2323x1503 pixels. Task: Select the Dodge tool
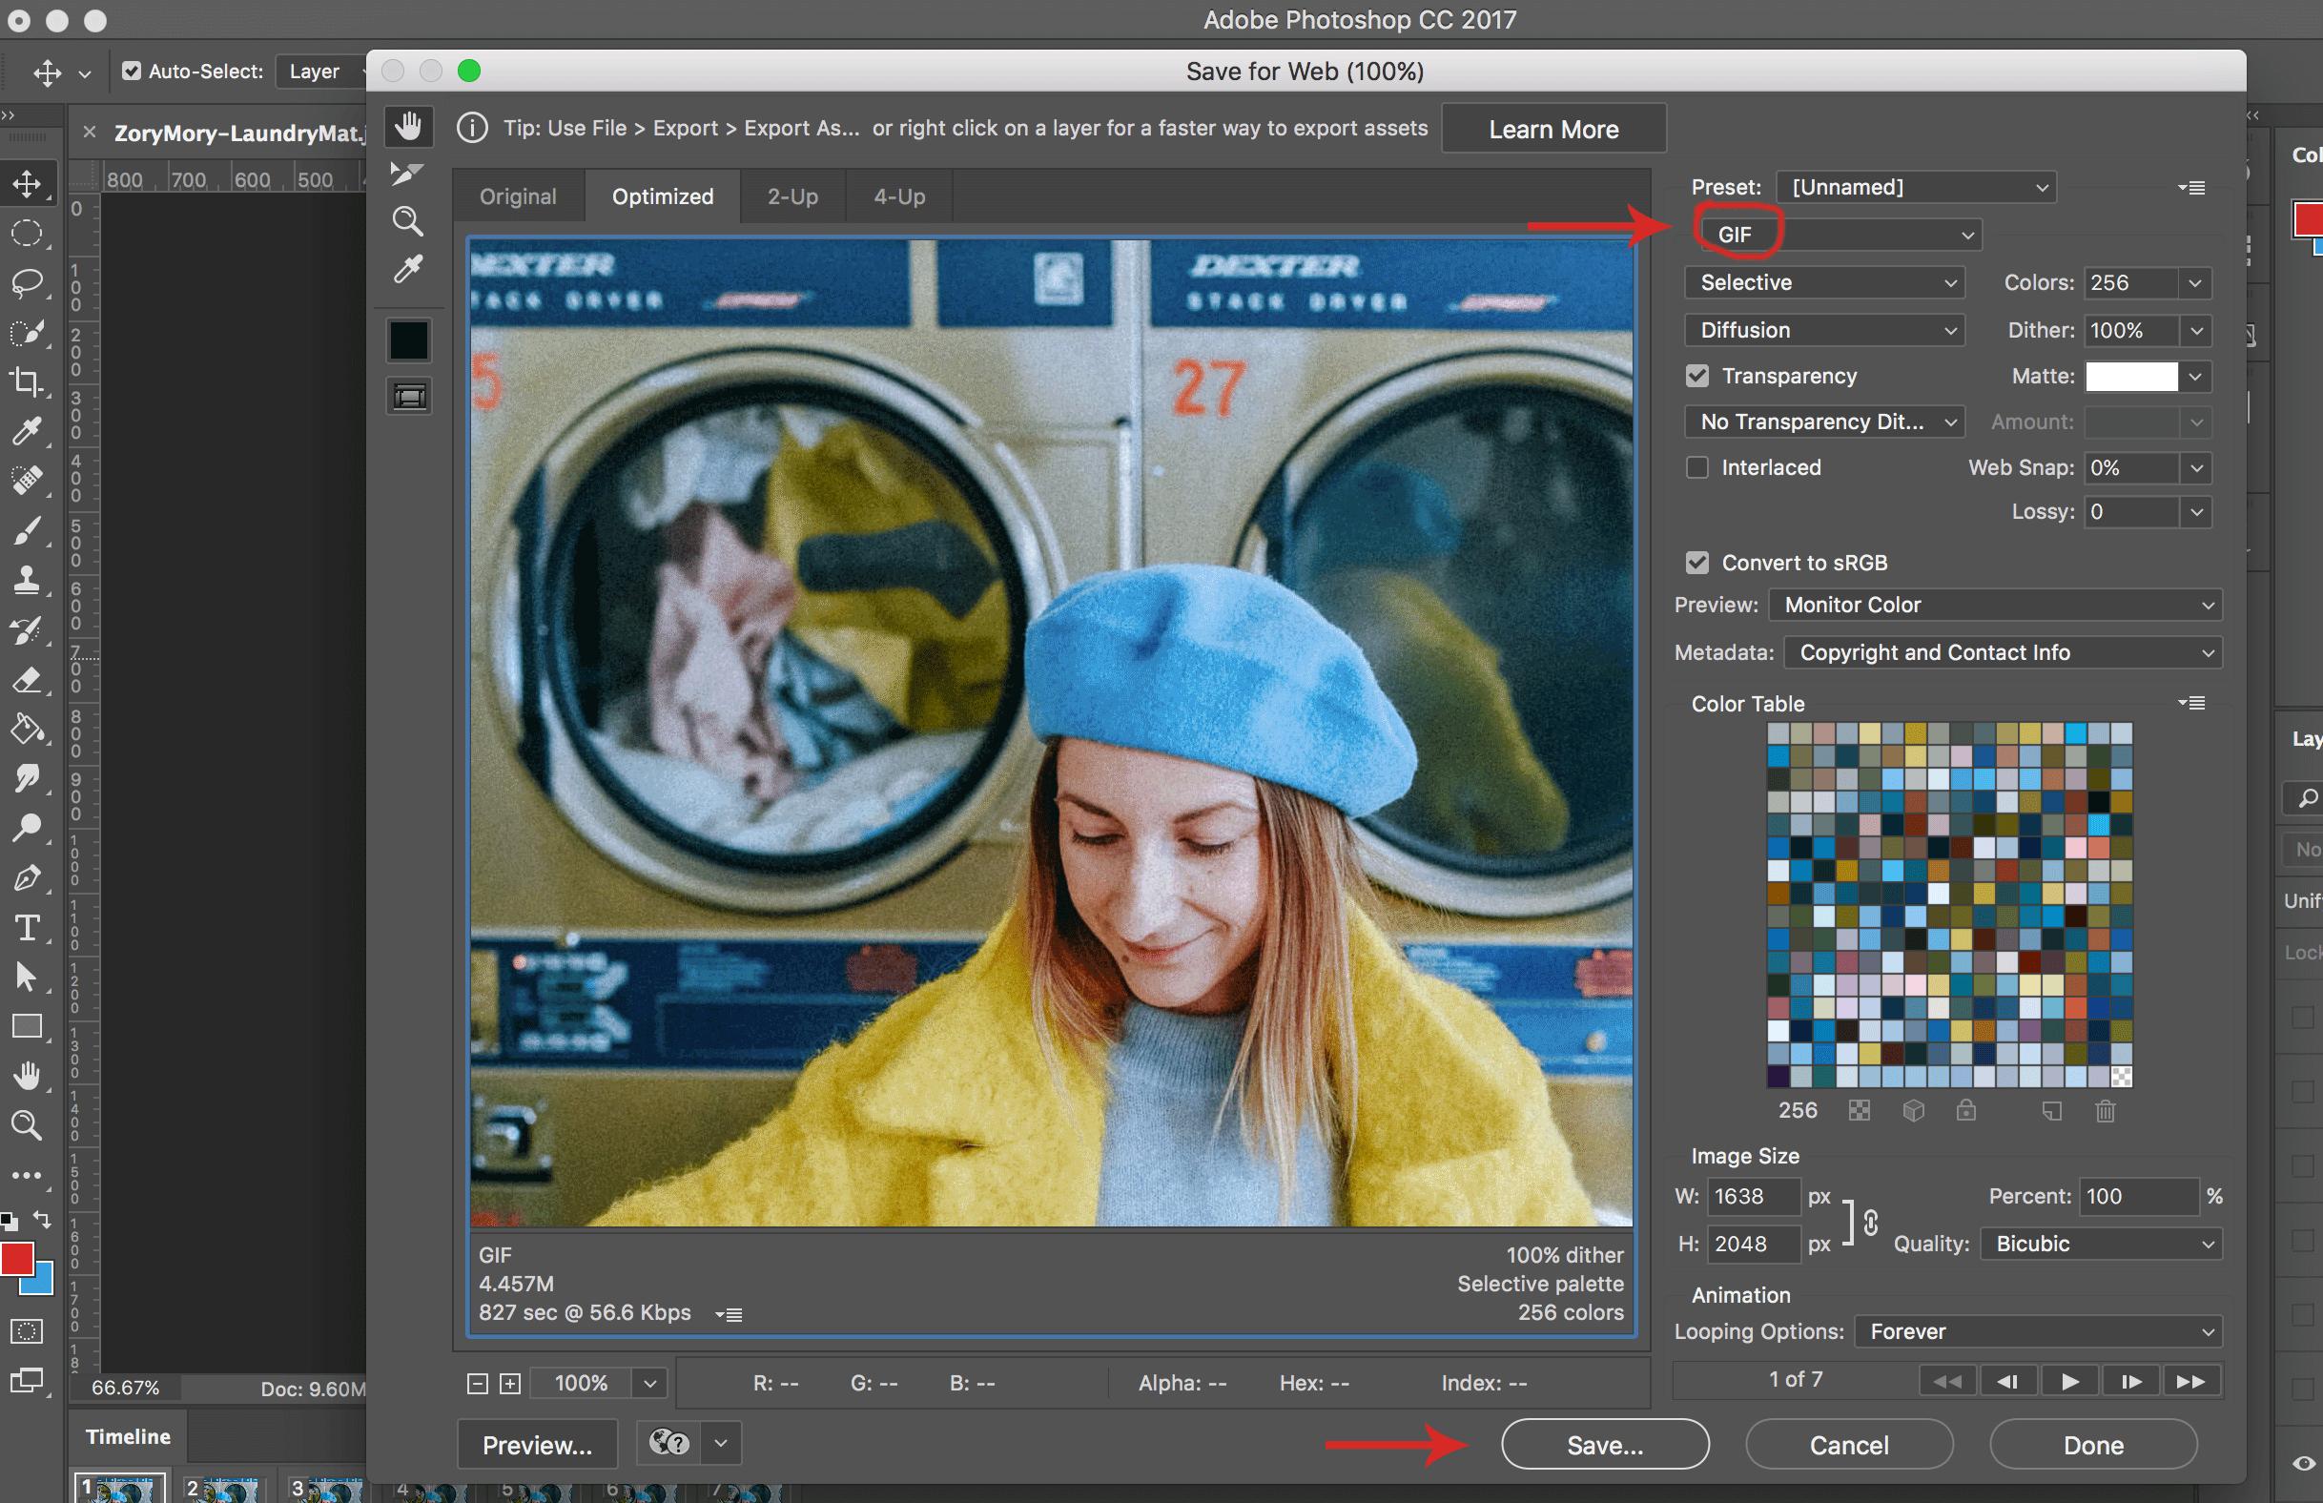(x=28, y=828)
